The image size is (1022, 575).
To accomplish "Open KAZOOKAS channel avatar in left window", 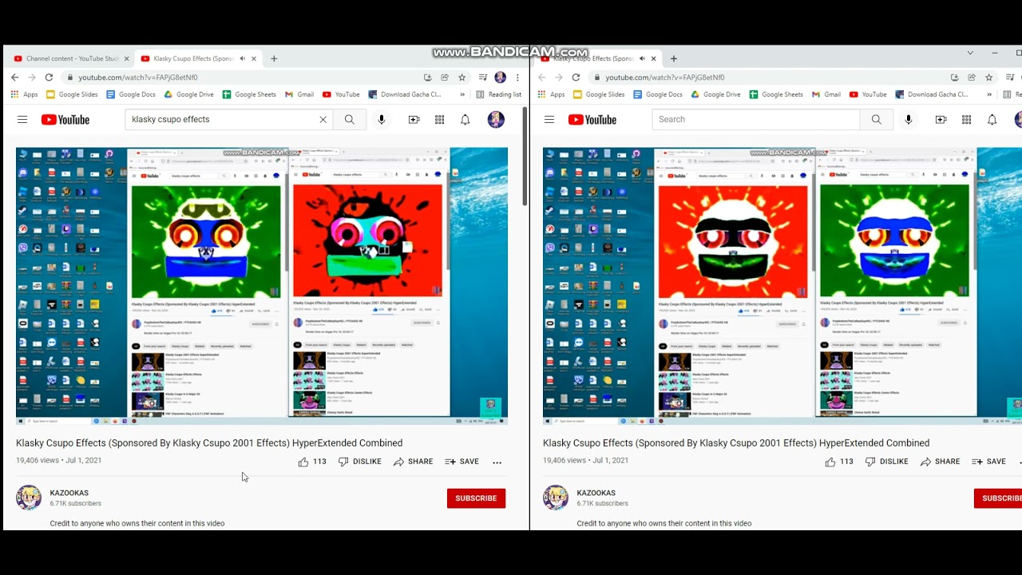I will tap(29, 498).
